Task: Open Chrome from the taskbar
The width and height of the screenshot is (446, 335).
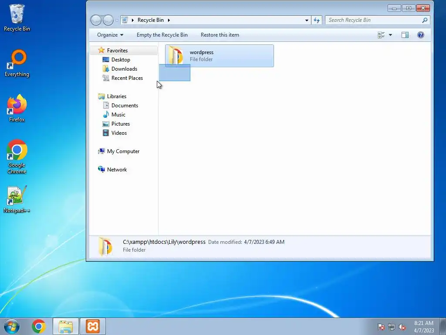Action: [x=39, y=326]
